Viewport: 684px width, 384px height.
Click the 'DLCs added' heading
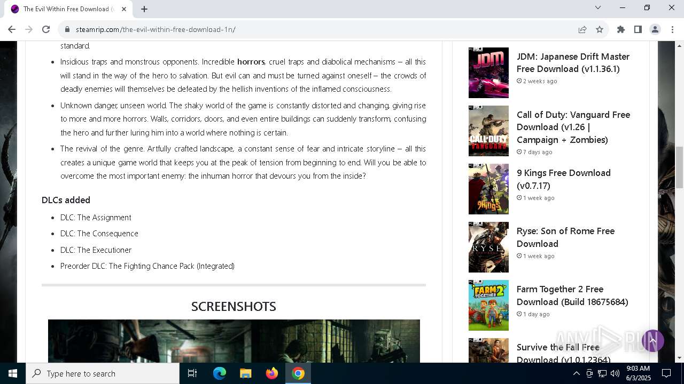click(66, 200)
